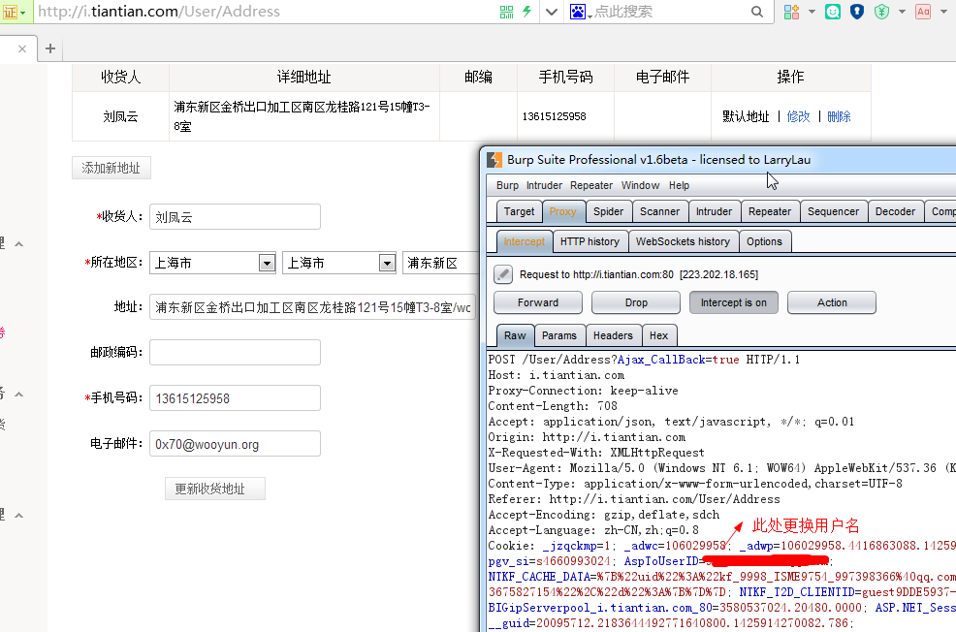Click the 删除 link for address row
Screen dimensions: 956x632
pos(839,116)
